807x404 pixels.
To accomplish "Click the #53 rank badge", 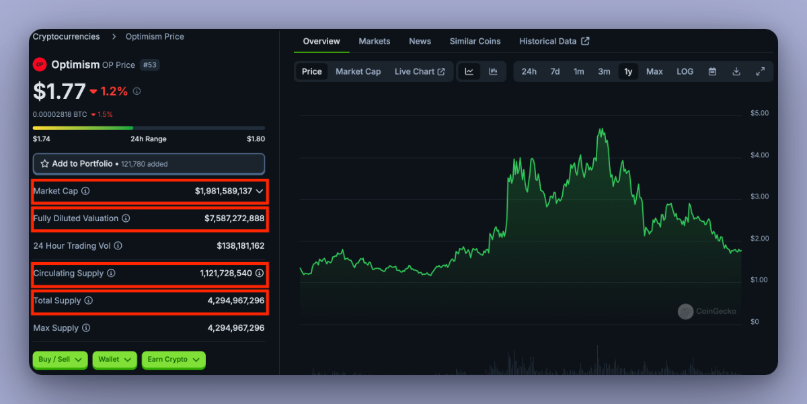I will [149, 65].
